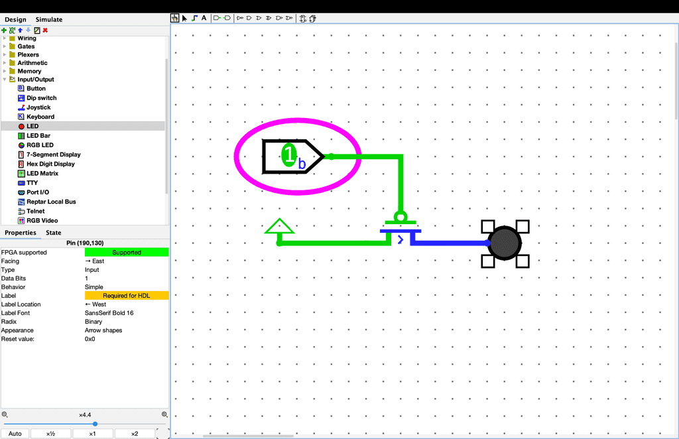Viewport: 679px width, 439px height.
Task: Select the Text tool 'A' icon
Action: point(204,18)
